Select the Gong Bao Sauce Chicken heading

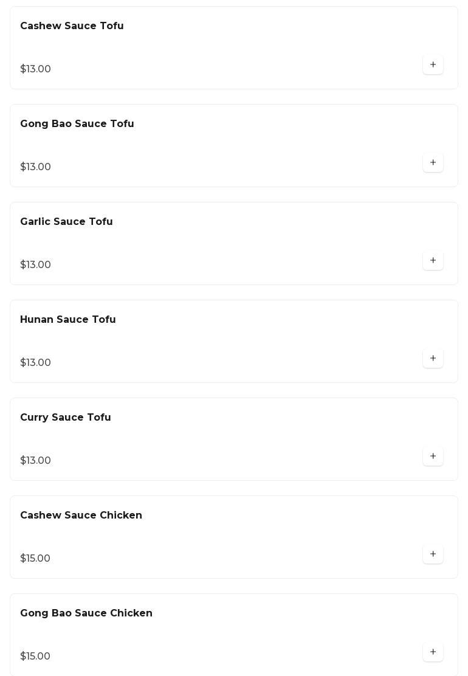point(86,613)
